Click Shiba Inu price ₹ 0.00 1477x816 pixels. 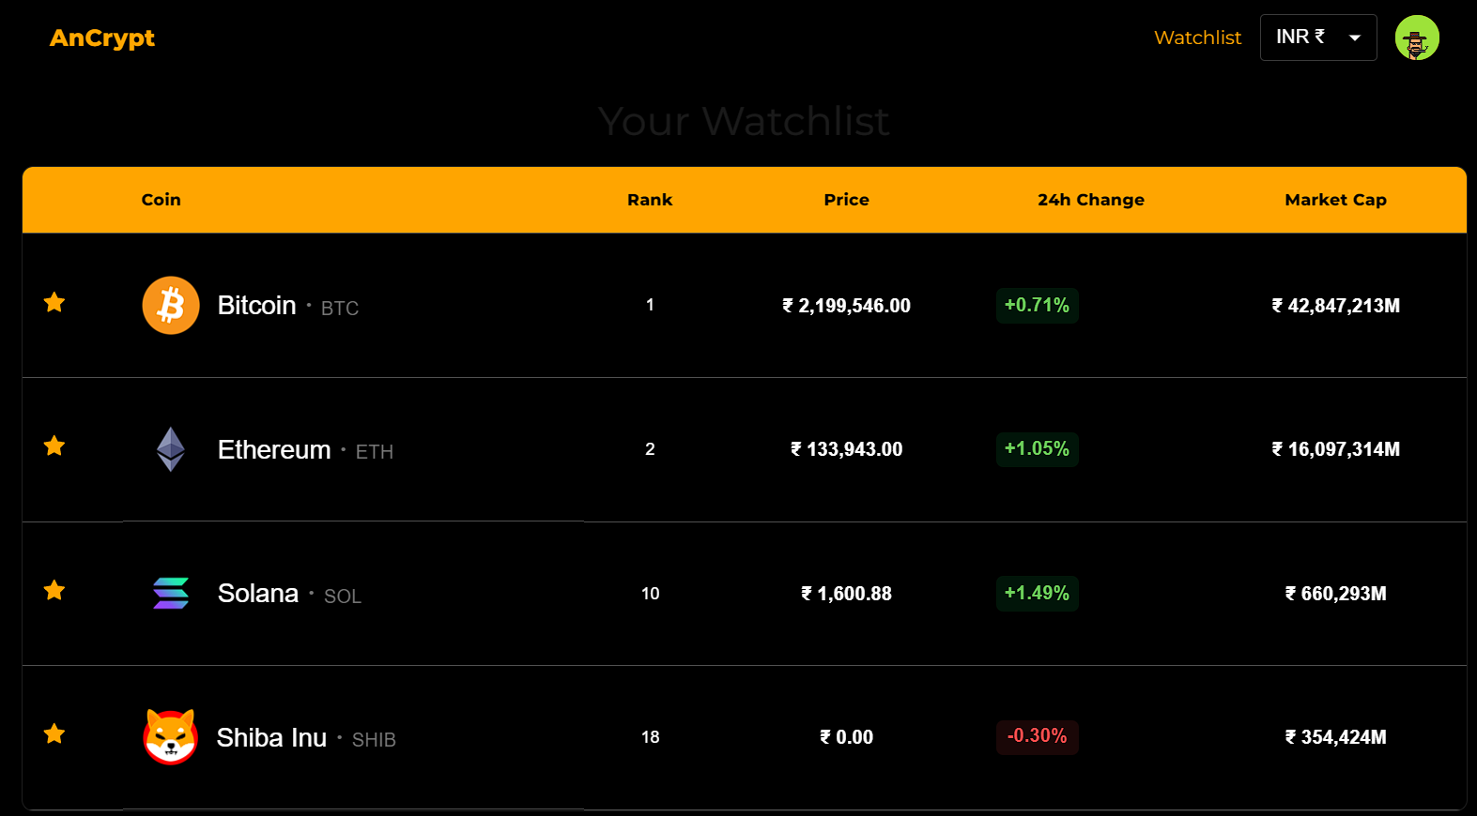click(x=846, y=737)
